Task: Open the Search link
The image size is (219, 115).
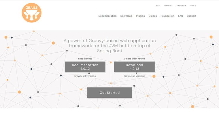Action: (193, 5)
